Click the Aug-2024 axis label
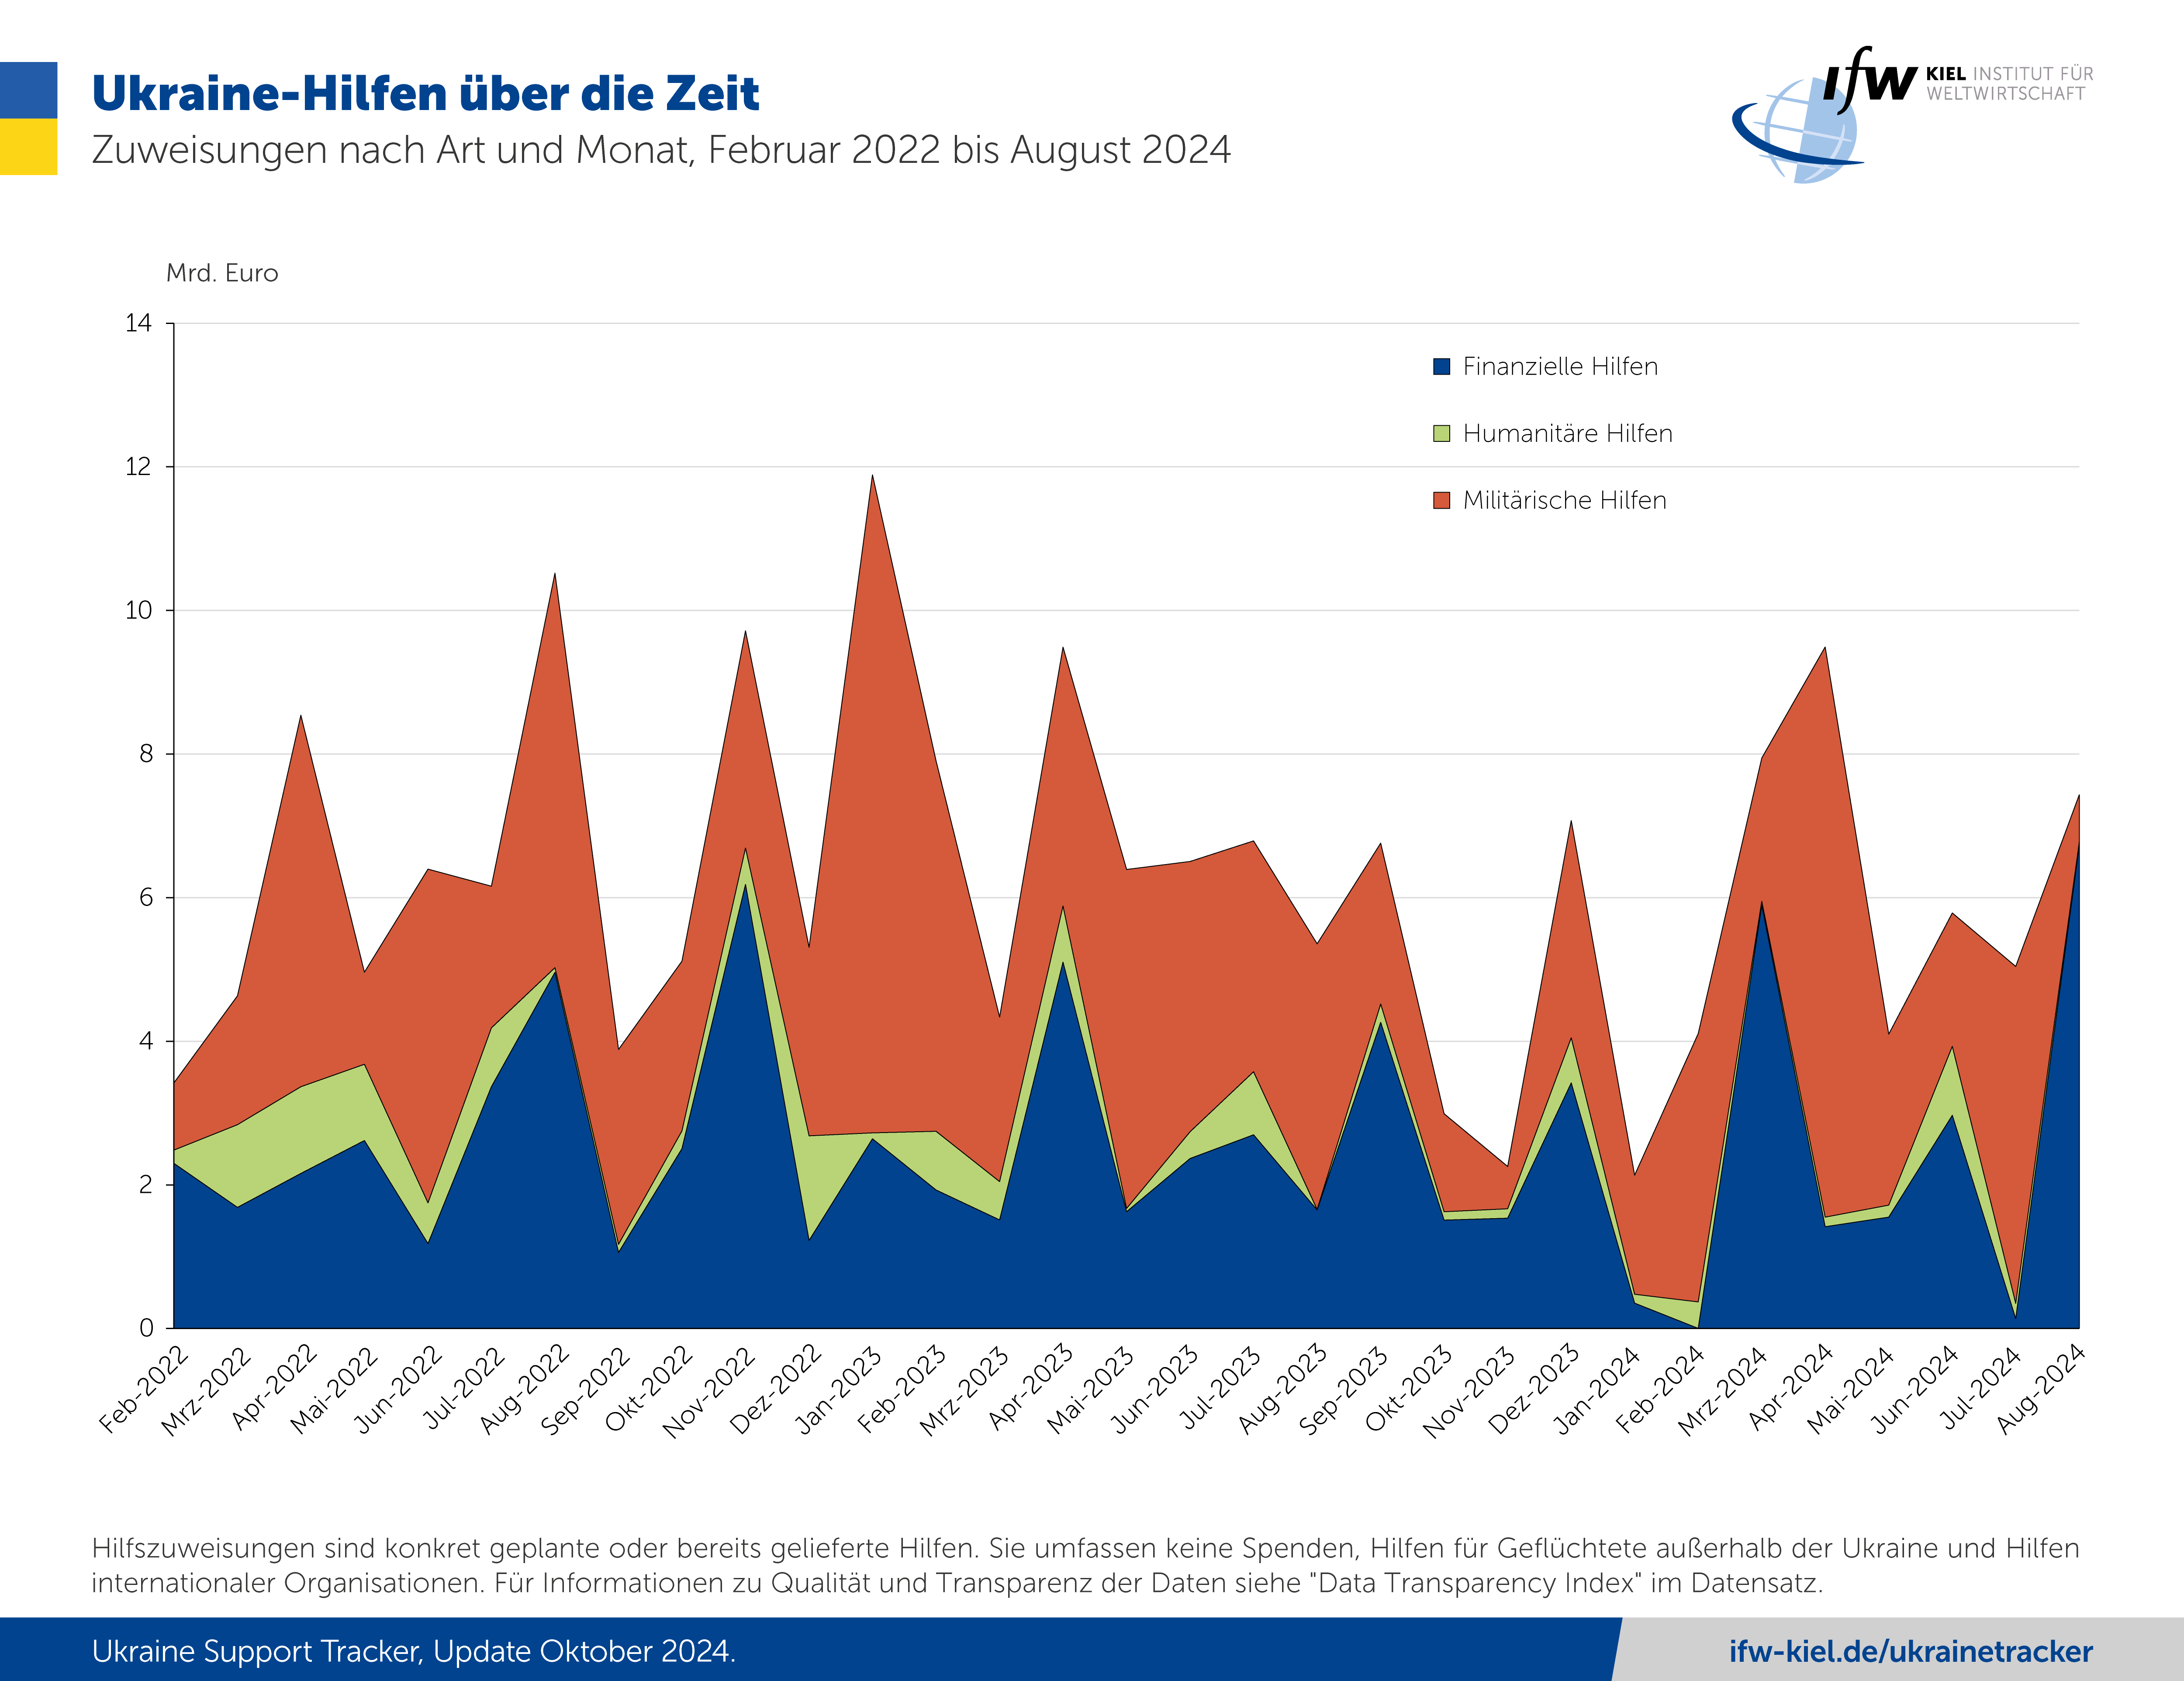Screen dimensions: 2184x1681 pyautogui.click(x=2041, y=1390)
